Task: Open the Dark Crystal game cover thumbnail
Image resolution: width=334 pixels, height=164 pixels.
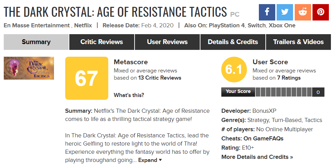Action: point(29,68)
